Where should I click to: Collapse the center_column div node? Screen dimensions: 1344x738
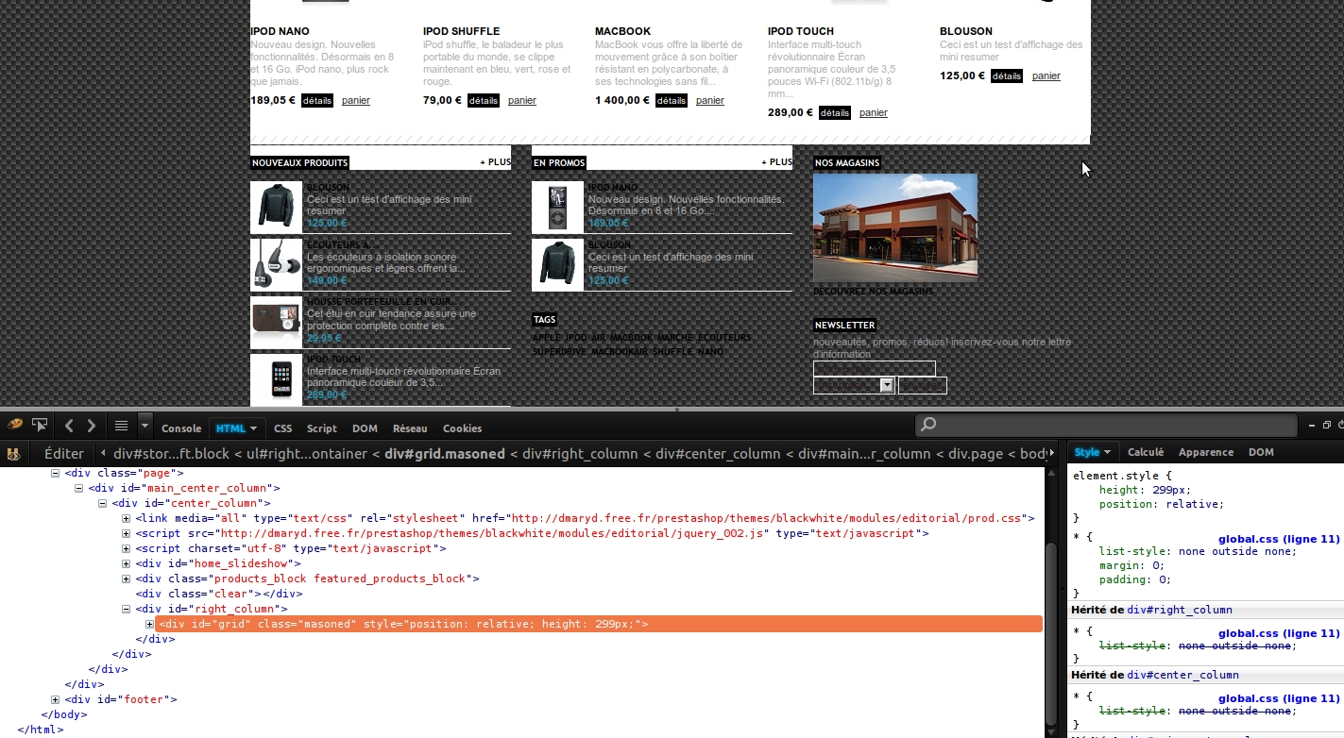[103, 503]
